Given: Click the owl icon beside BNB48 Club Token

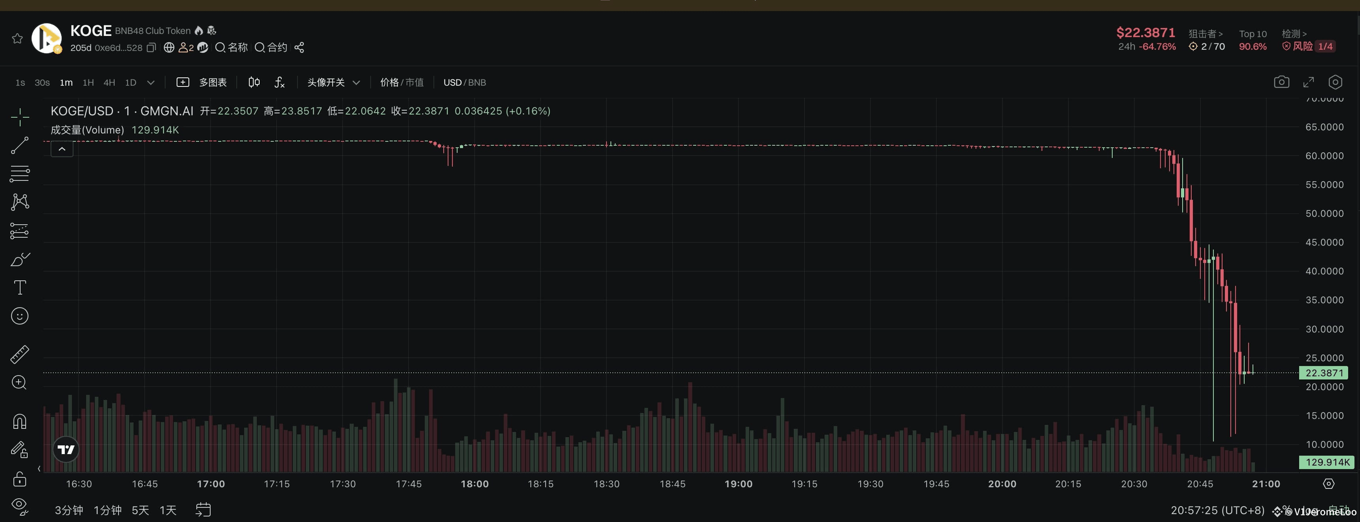Looking at the screenshot, I should pos(212,31).
